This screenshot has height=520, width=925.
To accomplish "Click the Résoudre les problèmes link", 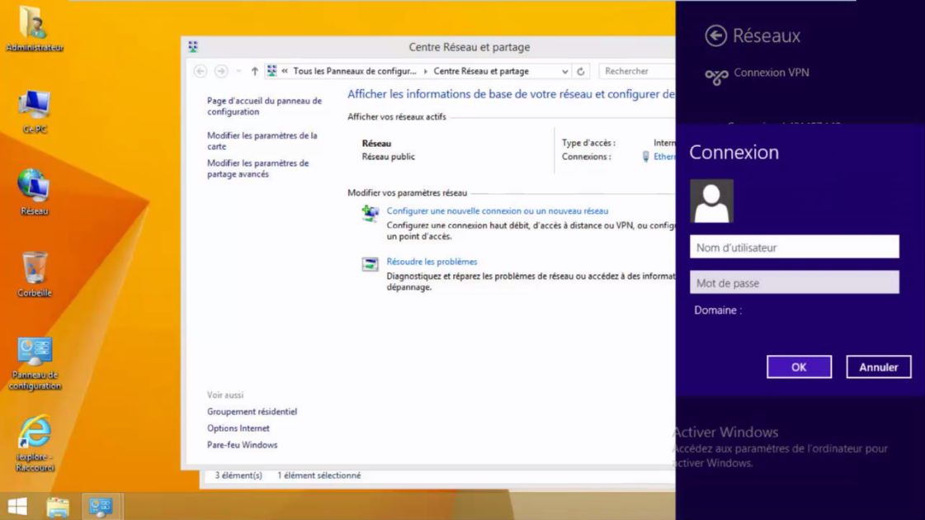I will 432,262.
